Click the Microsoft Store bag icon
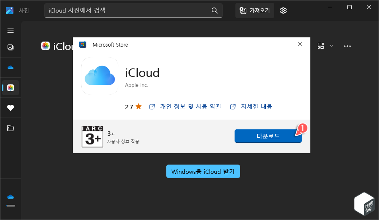This screenshot has height=220, width=379. click(x=83, y=45)
